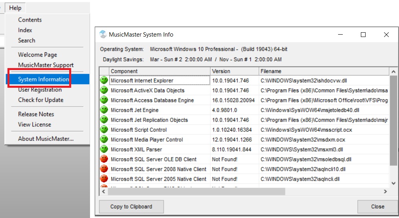This screenshot has height=218, width=399.
Task: Select View License menu entry
Action: [34, 124]
